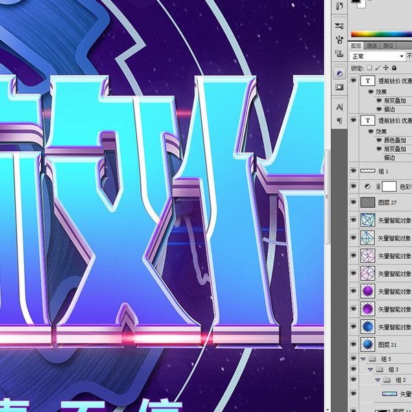Select the 组 3 group name
Image resolution: width=412 pixels, height=412 pixels.
point(393,369)
